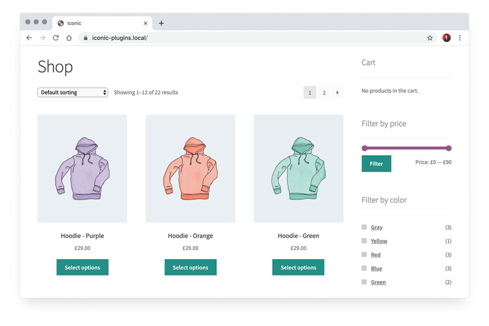489x326 pixels.
Task: Enable the Blue color filter checkbox
Action: point(364,268)
